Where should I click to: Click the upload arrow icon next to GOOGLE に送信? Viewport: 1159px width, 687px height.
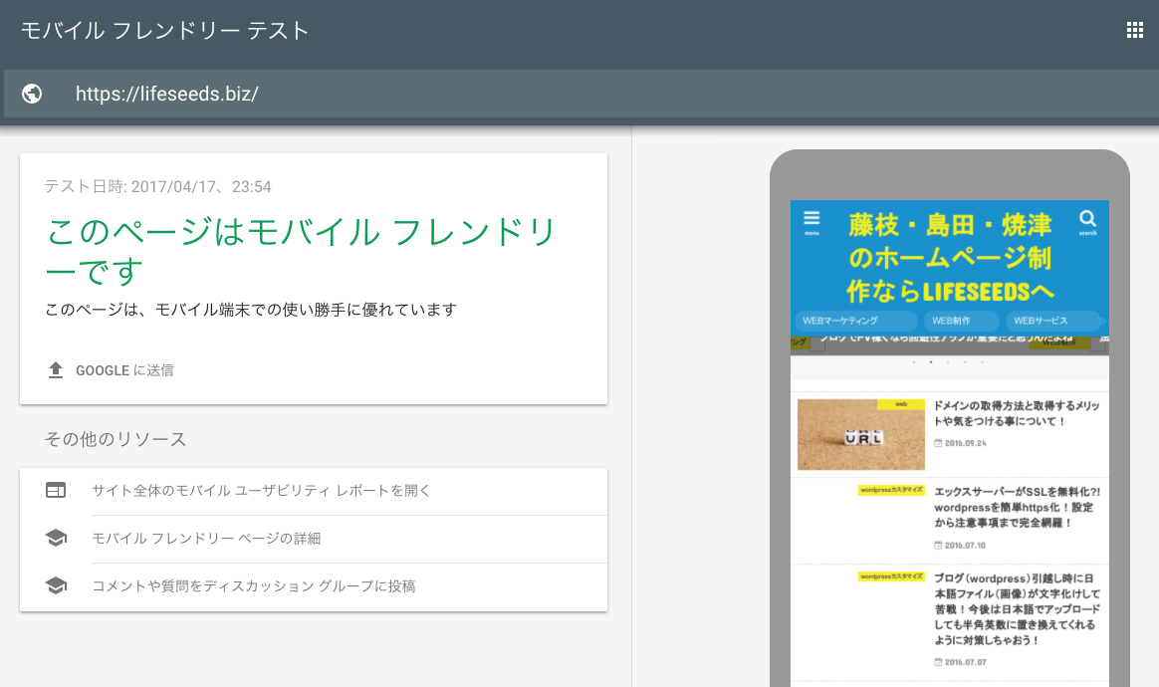(x=56, y=370)
